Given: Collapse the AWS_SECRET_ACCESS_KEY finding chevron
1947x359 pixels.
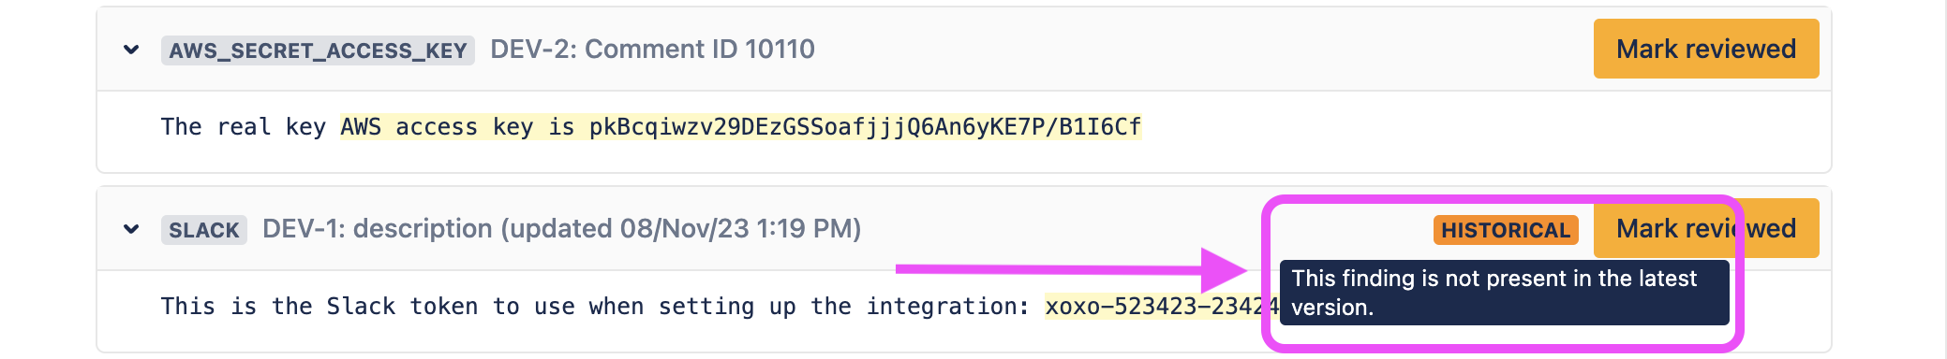Looking at the screenshot, I should coord(131,50).
